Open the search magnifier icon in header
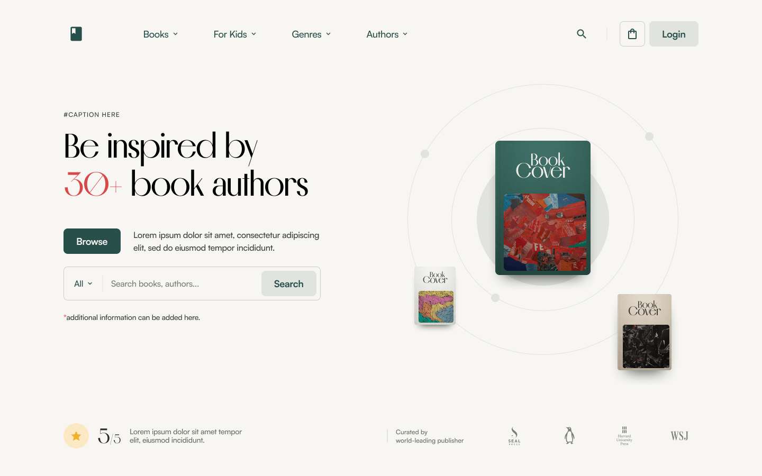Viewport: 762px width, 476px height. click(582, 34)
